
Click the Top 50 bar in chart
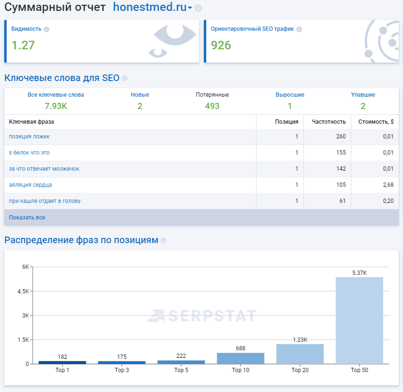click(359, 320)
